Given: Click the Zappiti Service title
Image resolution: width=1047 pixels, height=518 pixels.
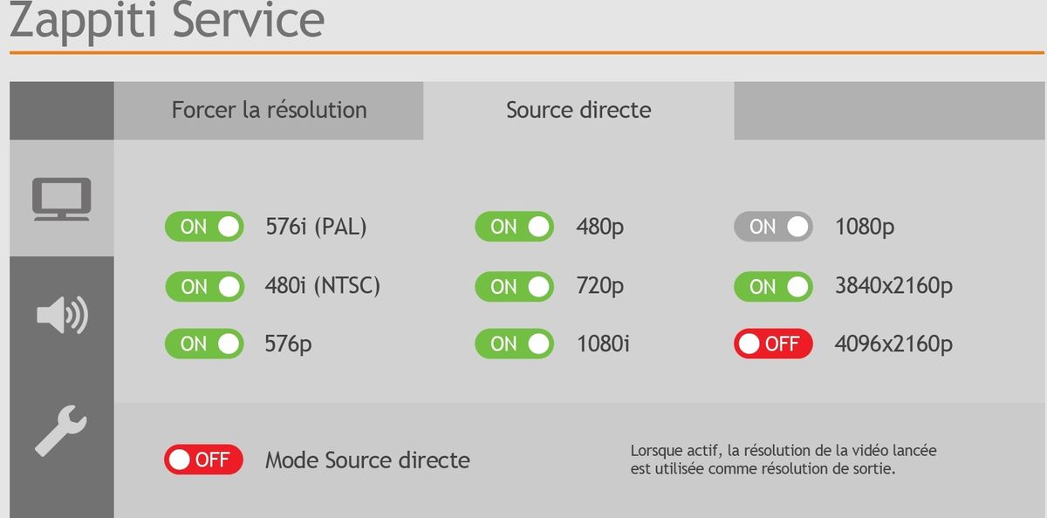Looking at the screenshot, I should point(167,21).
